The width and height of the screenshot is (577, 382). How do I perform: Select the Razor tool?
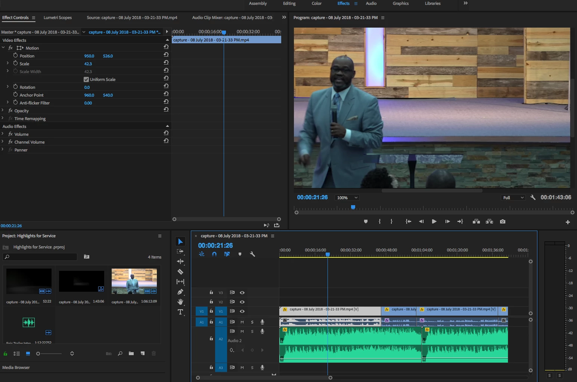tap(180, 272)
